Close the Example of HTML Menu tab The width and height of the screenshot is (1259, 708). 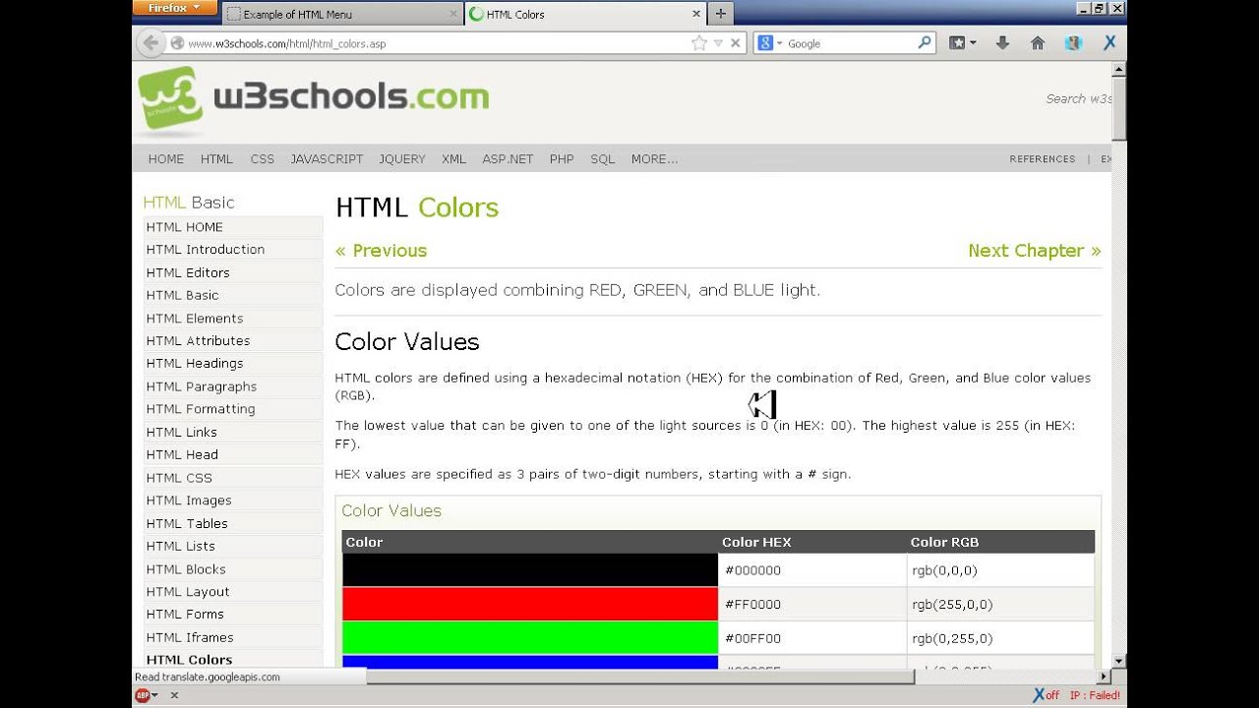coord(453,14)
